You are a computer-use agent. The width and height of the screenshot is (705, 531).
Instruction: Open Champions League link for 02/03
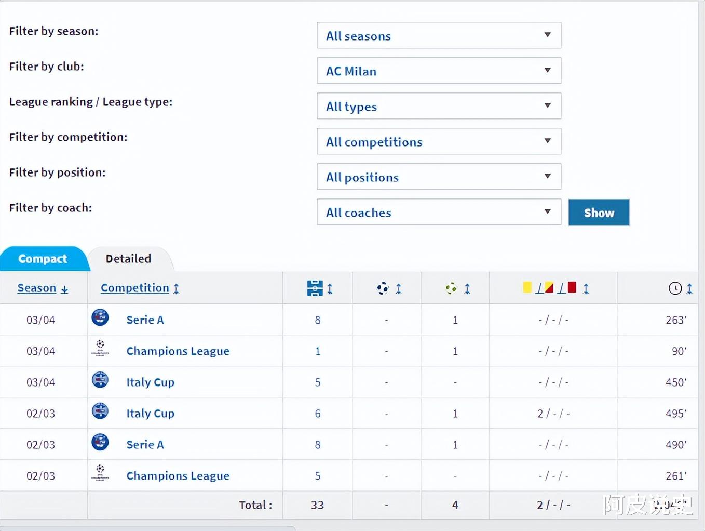coord(178,476)
